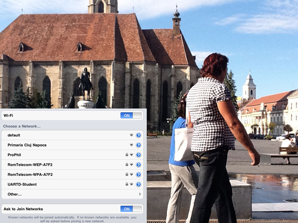Tap the lock icon on UARTD-Student

pos(127,184)
